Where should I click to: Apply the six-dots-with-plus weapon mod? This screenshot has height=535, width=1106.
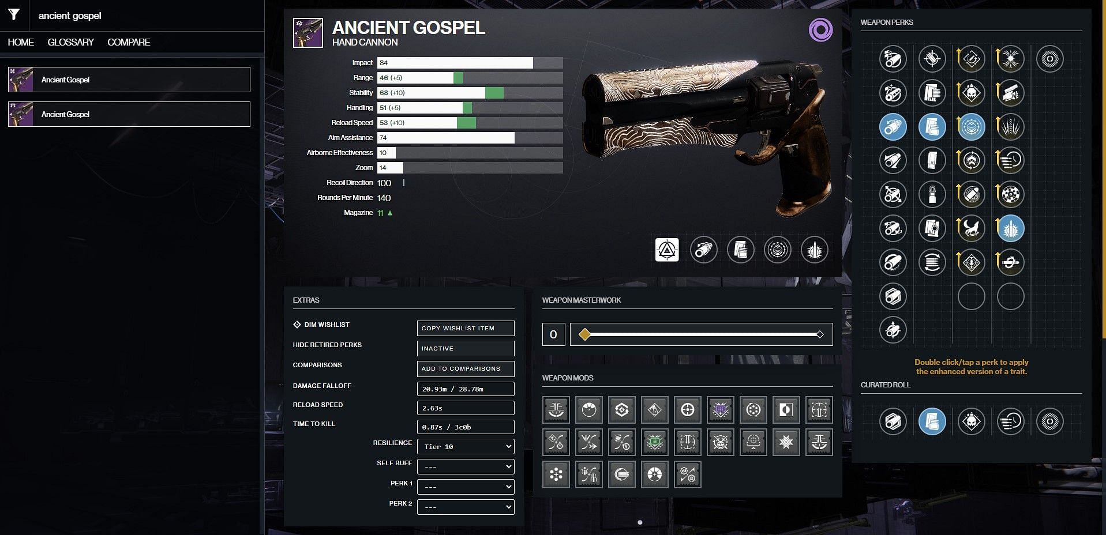point(556,474)
